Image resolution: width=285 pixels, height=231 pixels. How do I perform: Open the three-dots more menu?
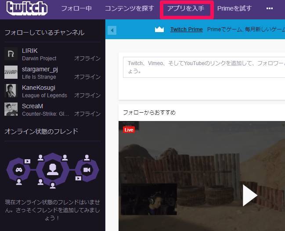pos(269,8)
